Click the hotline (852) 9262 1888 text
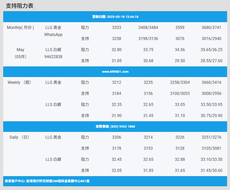This screenshot has height=190, width=230. [115, 127]
